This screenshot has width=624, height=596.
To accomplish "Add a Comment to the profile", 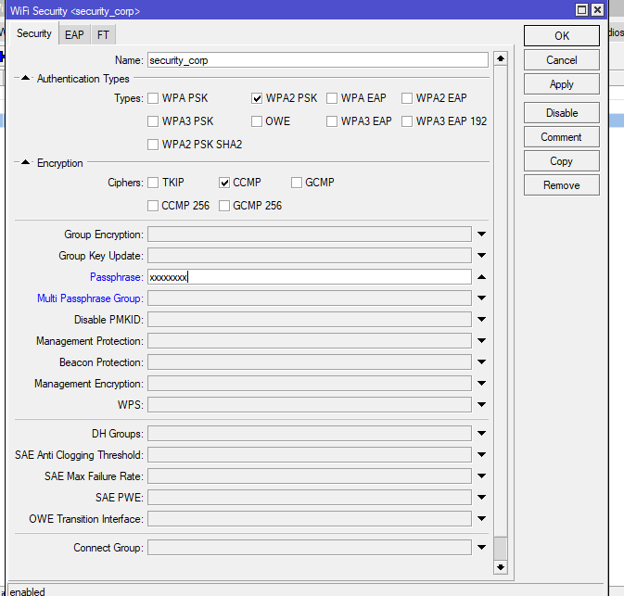I will (562, 137).
